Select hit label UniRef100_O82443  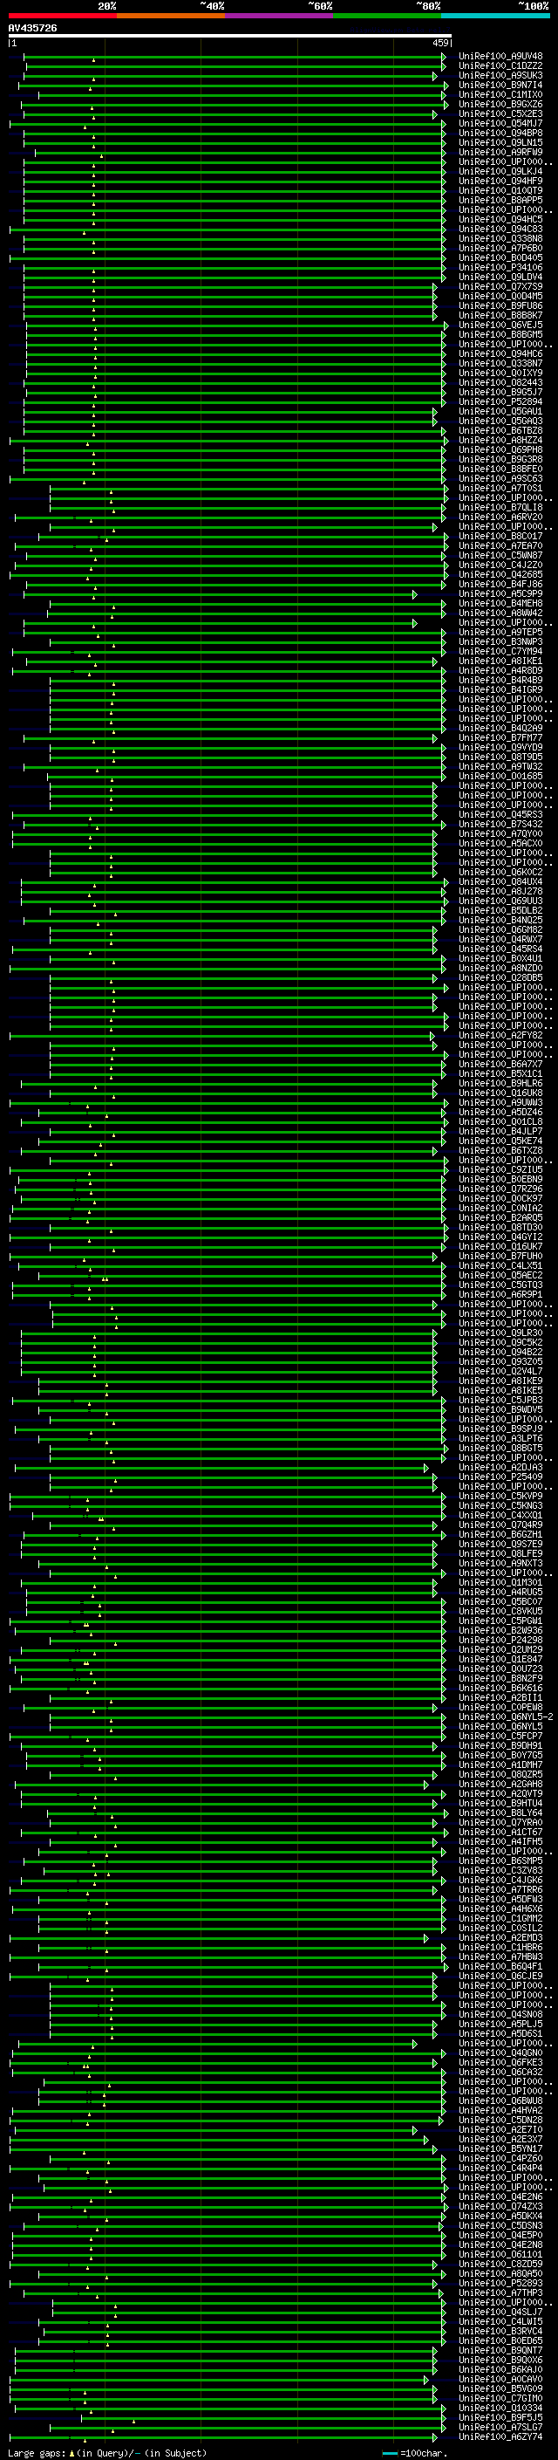point(500,383)
